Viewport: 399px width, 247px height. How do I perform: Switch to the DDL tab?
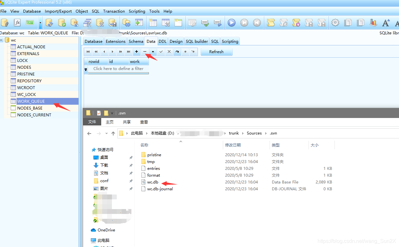click(x=163, y=41)
